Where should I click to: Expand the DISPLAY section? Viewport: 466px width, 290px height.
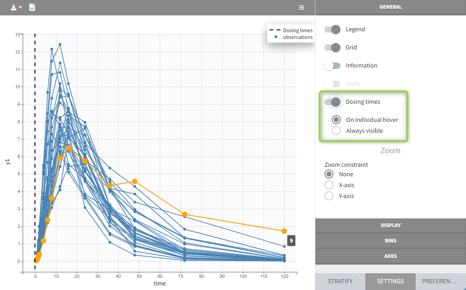tap(390, 225)
